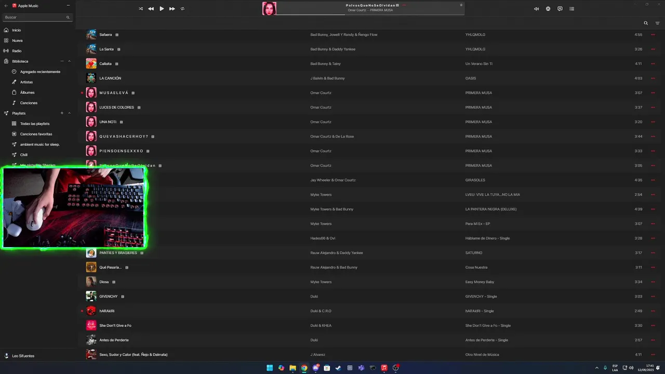Seek on the now playing progress bar
The width and height of the screenshot is (665, 374).
370,15
